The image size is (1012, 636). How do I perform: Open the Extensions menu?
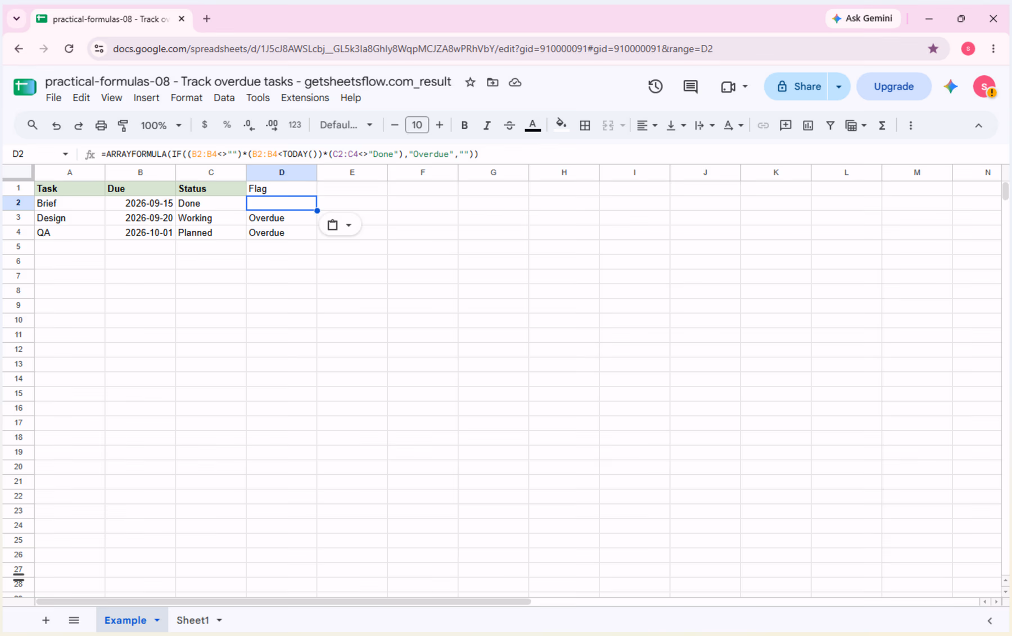[305, 98]
